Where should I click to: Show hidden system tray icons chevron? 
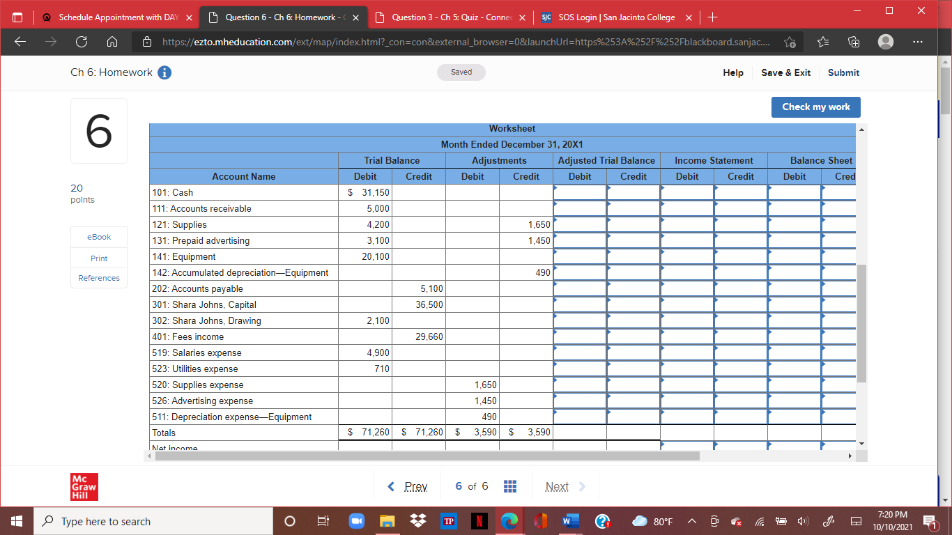(693, 522)
